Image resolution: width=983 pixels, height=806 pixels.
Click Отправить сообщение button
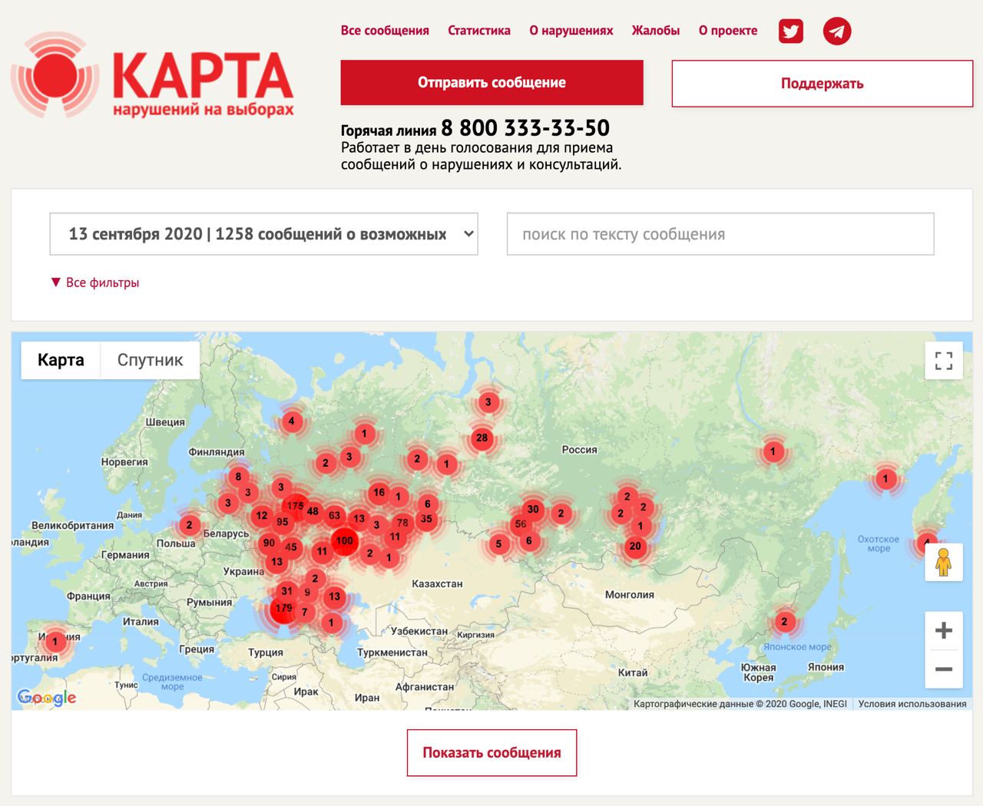point(491,83)
